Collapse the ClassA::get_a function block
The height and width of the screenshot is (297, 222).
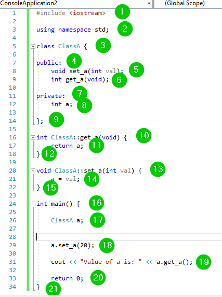coord(33,137)
